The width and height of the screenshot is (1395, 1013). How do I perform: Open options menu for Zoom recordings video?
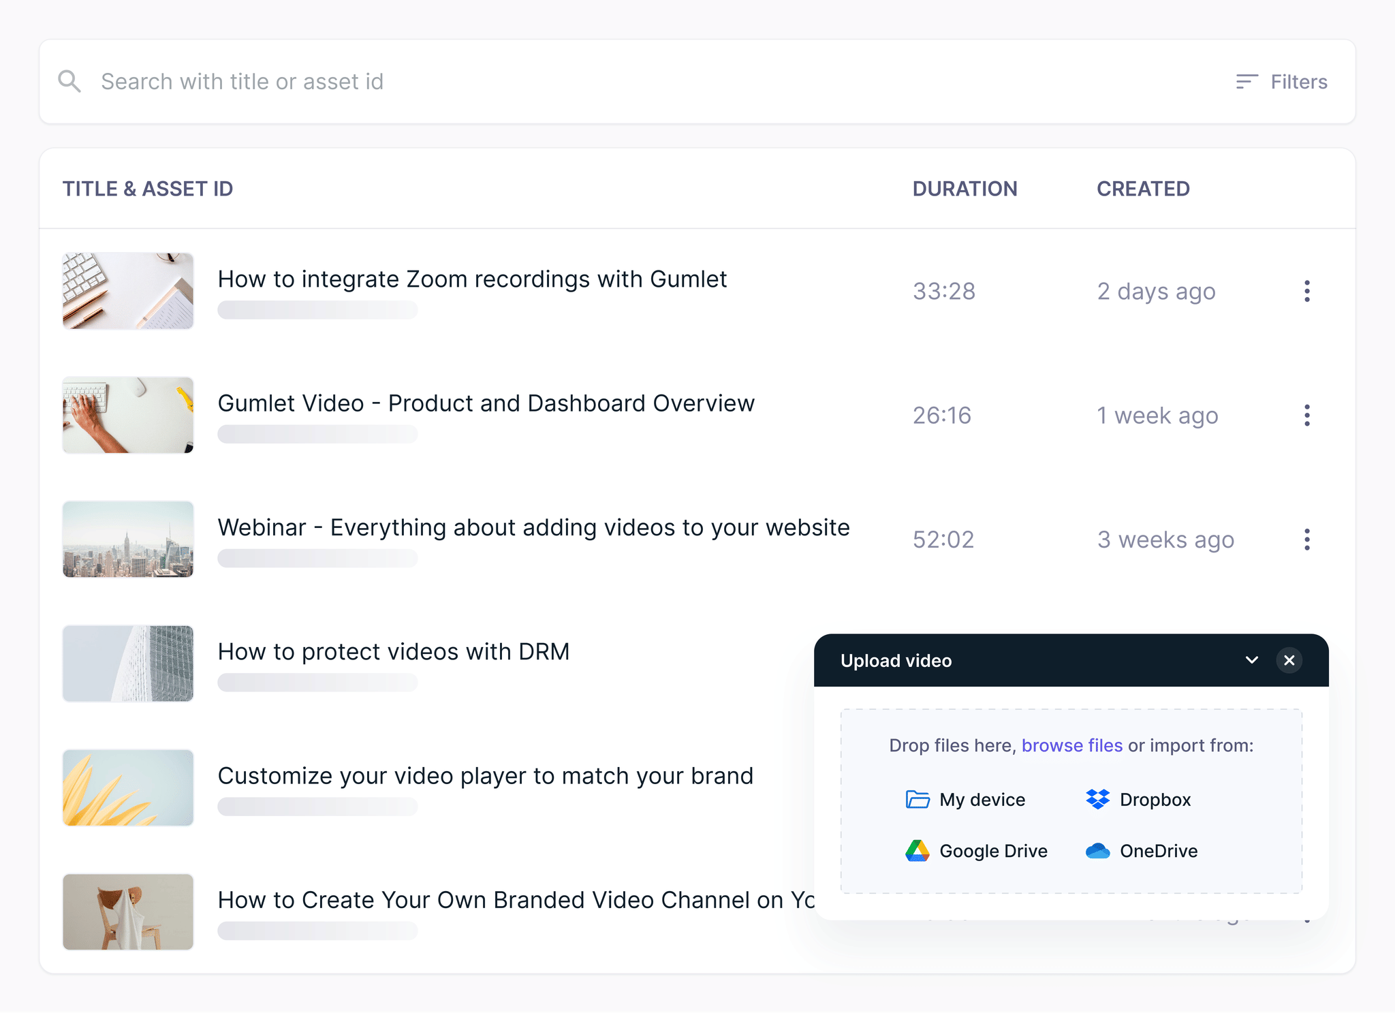(x=1308, y=292)
